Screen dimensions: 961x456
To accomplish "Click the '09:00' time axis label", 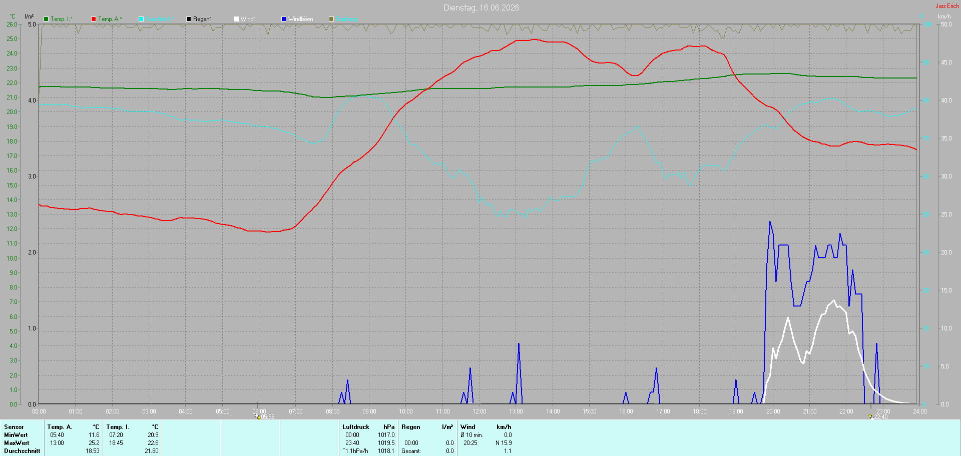I will pyautogui.click(x=369, y=411).
